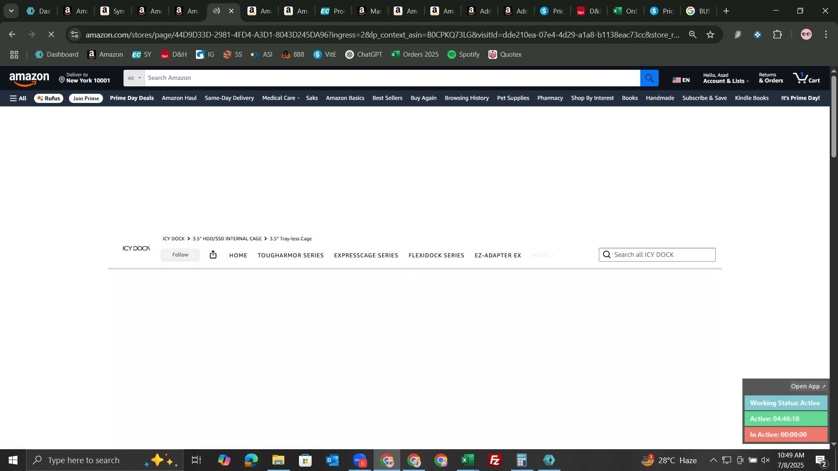
Task: Click the ICY DOCK breadcrumb
Action: (174, 239)
